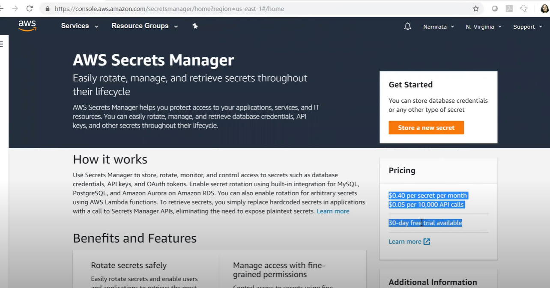Click the How it works heading
This screenshot has width=550, height=288.
click(110, 159)
